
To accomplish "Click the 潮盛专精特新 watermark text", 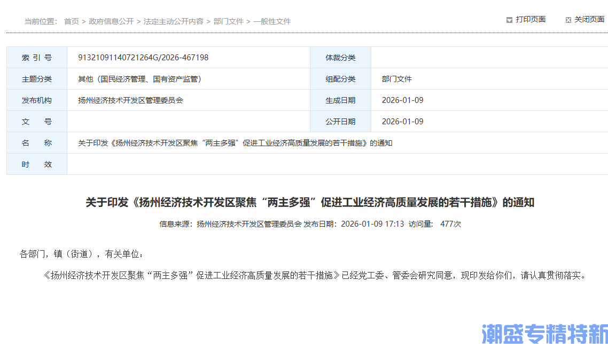I will [x=543, y=332].
